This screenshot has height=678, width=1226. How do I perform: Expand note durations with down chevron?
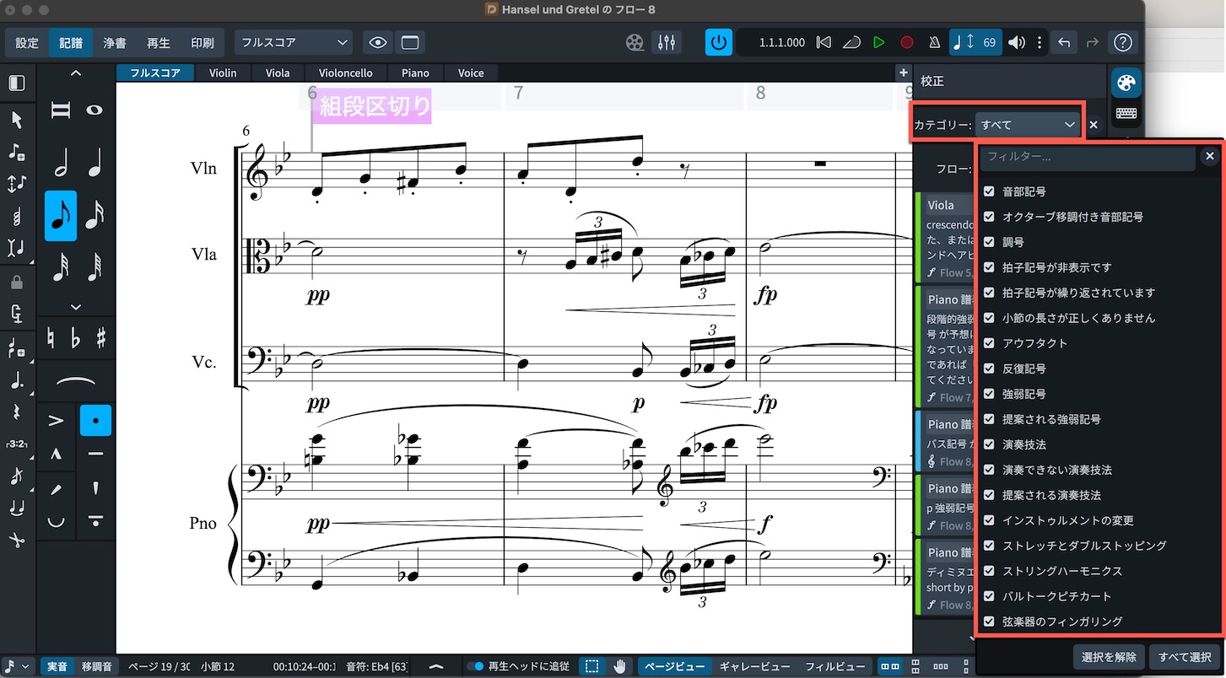(76, 307)
